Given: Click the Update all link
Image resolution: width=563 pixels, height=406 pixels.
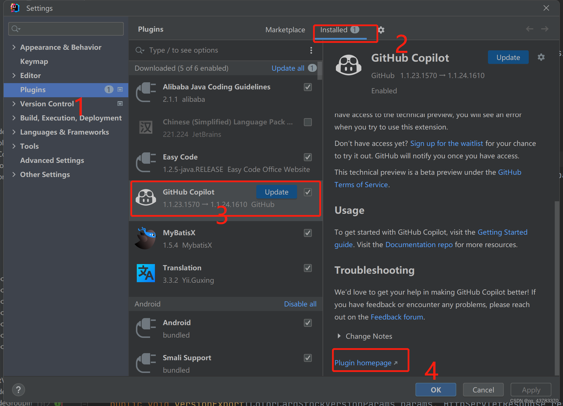Looking at the screenshot, I should pyautogui.click(x=288, y=68).
